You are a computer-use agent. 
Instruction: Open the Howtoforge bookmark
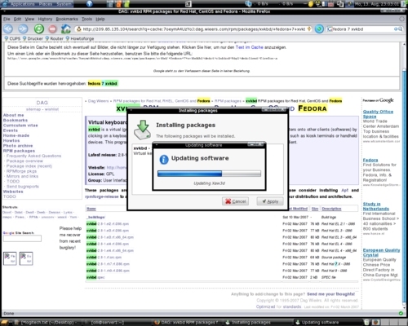80,38
